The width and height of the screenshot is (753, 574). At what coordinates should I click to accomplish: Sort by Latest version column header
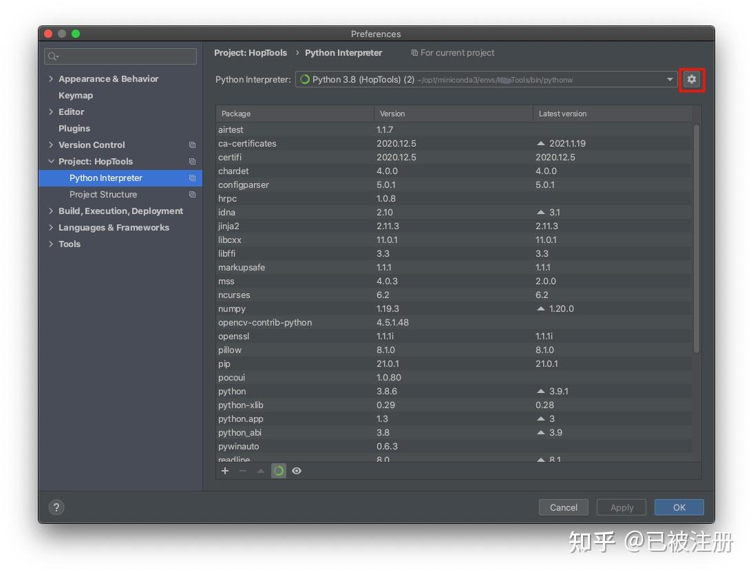(x=613, y=114)
